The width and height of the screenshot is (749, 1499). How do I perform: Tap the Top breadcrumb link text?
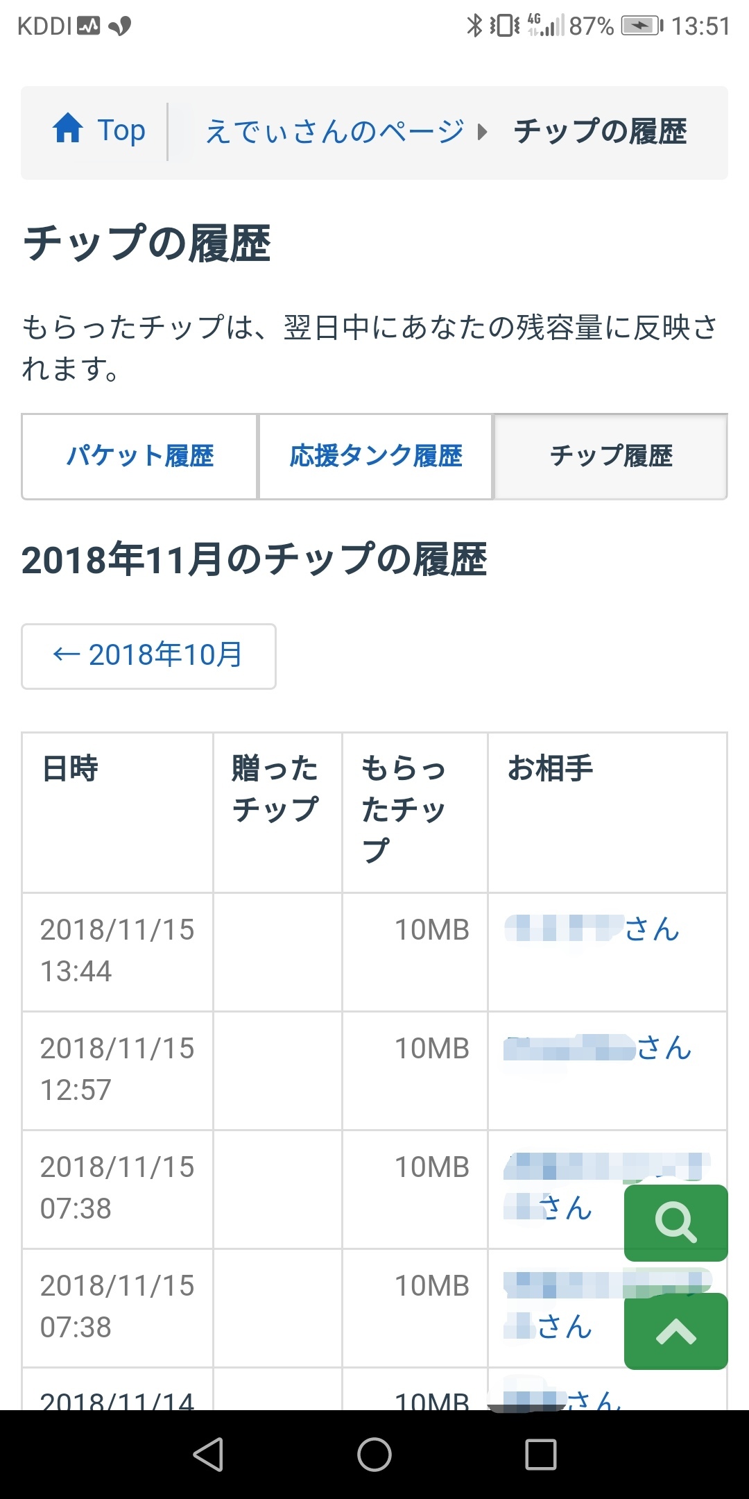click(x=121, y=130)
